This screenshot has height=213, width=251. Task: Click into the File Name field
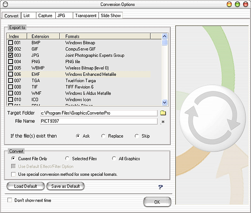pos(99,121)
